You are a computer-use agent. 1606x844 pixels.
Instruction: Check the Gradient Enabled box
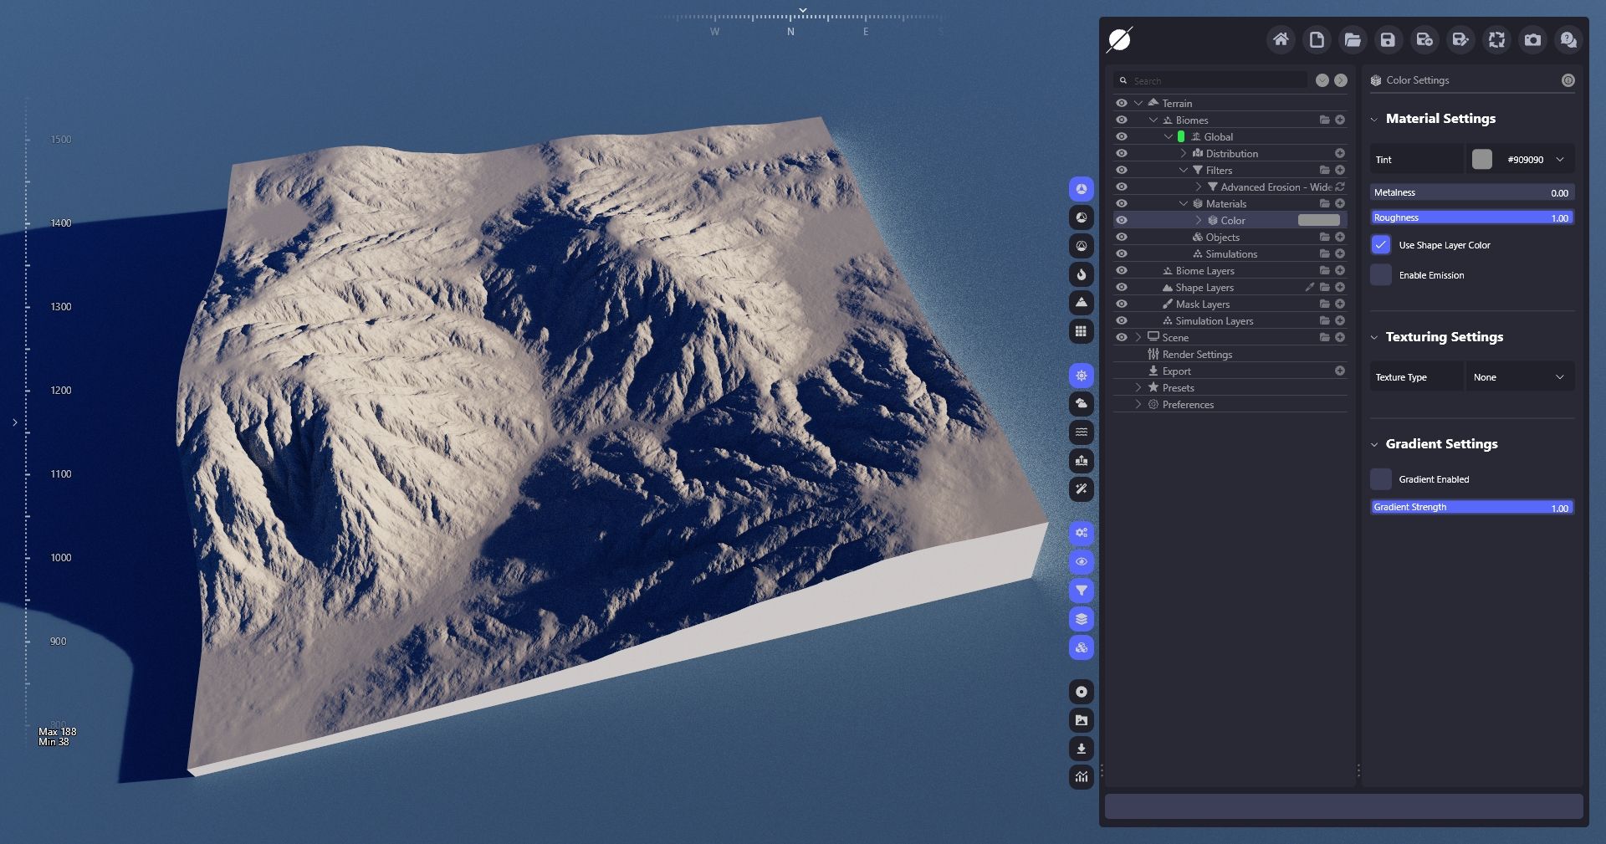tap(1381, 479)
